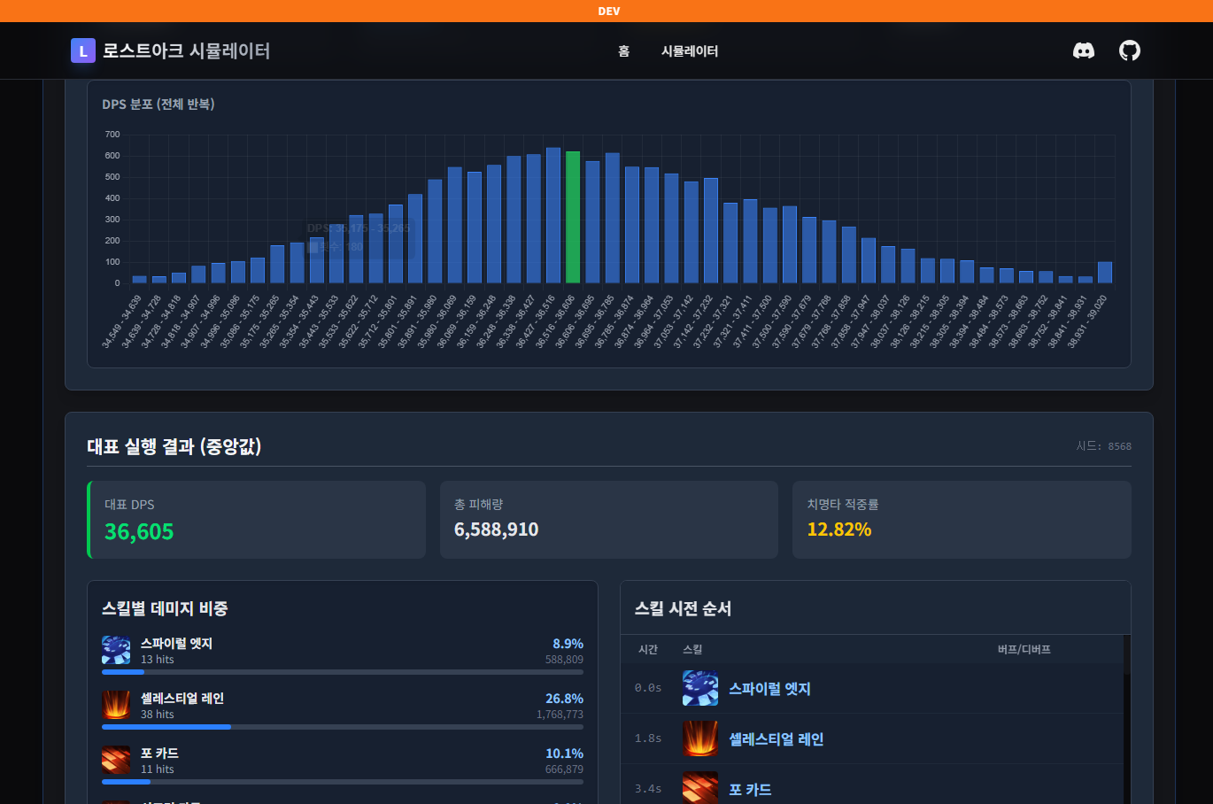The width and height of the screenshot is (1213, 804).
Task: Click the 버프/디버프 column header
Action: coord(1024,649)
